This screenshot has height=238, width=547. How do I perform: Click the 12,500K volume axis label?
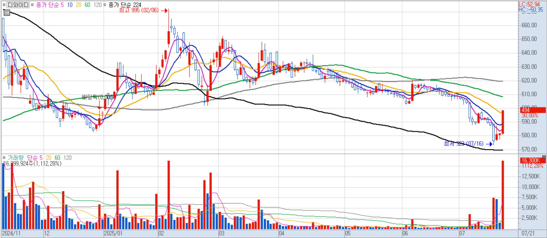click(x=531, y=176)
